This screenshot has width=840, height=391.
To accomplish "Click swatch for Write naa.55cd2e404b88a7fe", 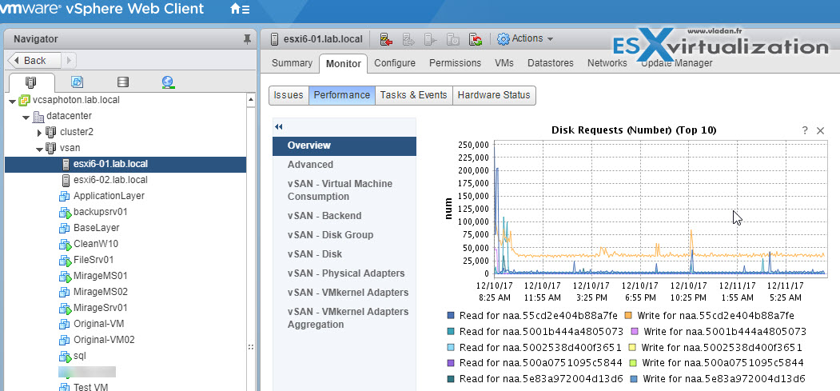I will (628, 317).
